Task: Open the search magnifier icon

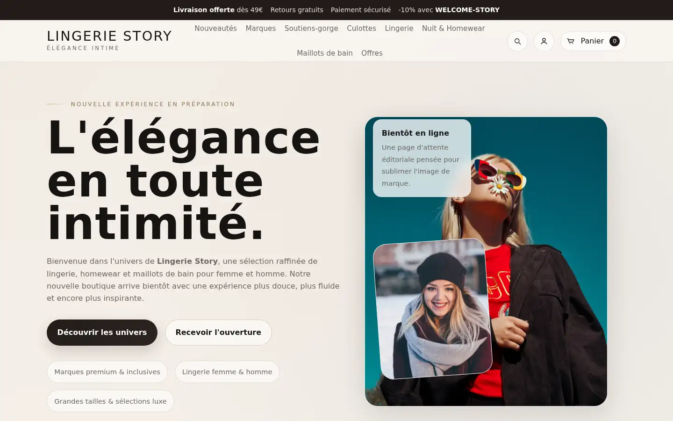Action: [x=517, y=41]
